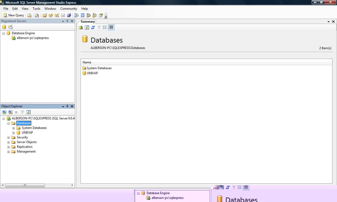Select Databases folder in Object Explorer tree

pyautogui.click(x=24, y=123)
